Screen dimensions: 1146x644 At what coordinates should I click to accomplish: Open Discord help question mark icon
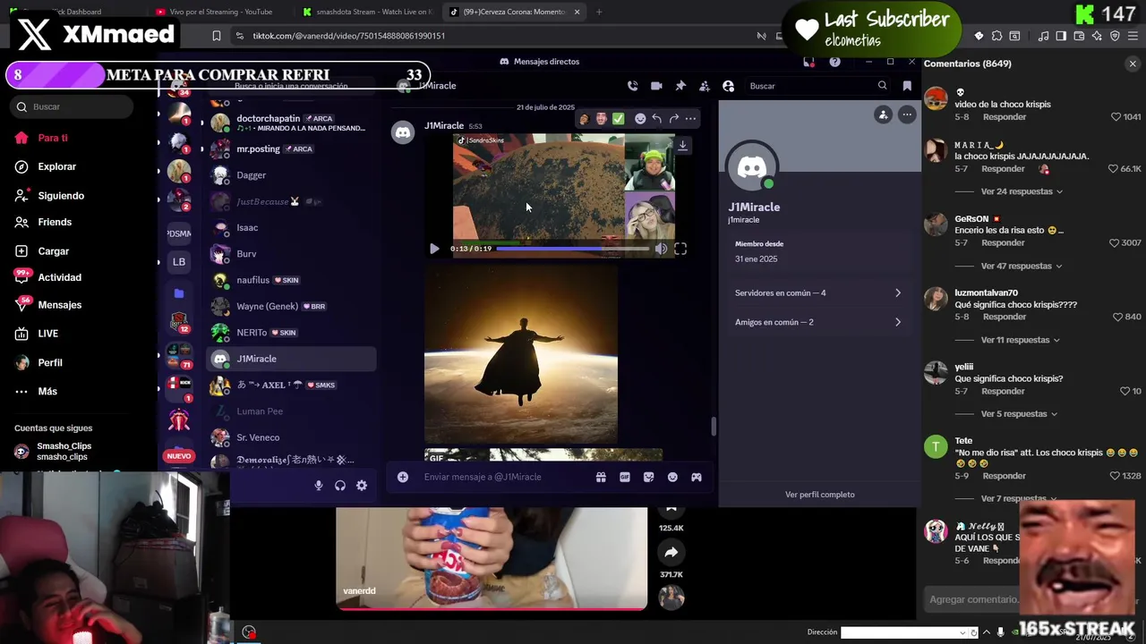pyautogui.click(x=834, y=62)
